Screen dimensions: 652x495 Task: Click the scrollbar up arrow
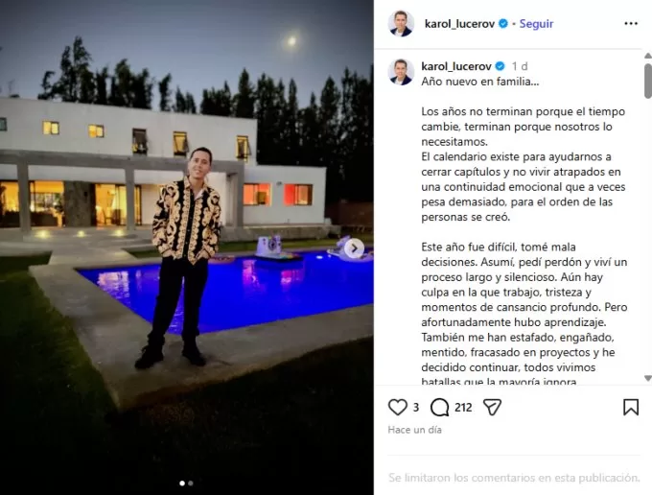click(647, 56)
